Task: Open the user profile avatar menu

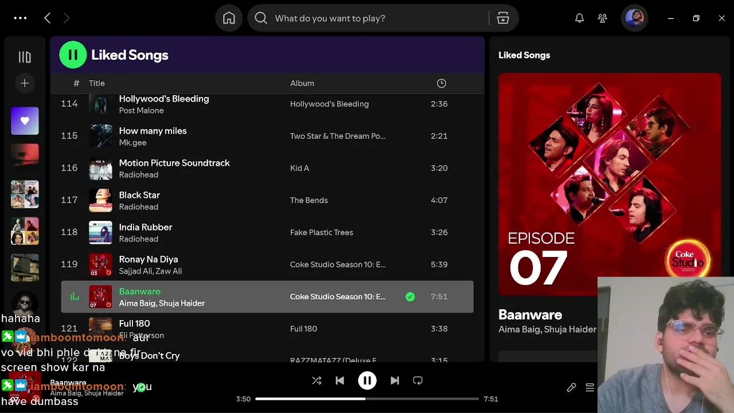Action: 635,18
